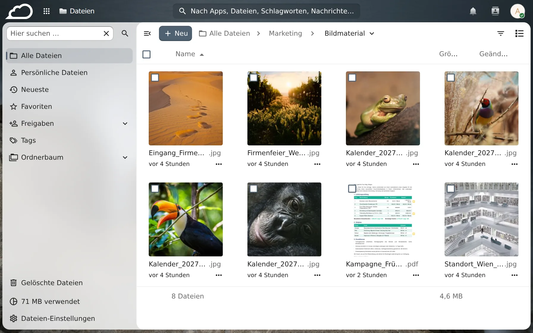Screen dimensions: 533x333
Task: Expand the Ordnerbaum section
Action: pyautogui.click(x=125, y=158)
